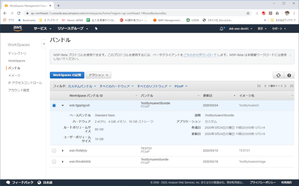Open the サービス menu
Image resolution: width=299 pixels, height=186 pixels.
click(42, 29)
